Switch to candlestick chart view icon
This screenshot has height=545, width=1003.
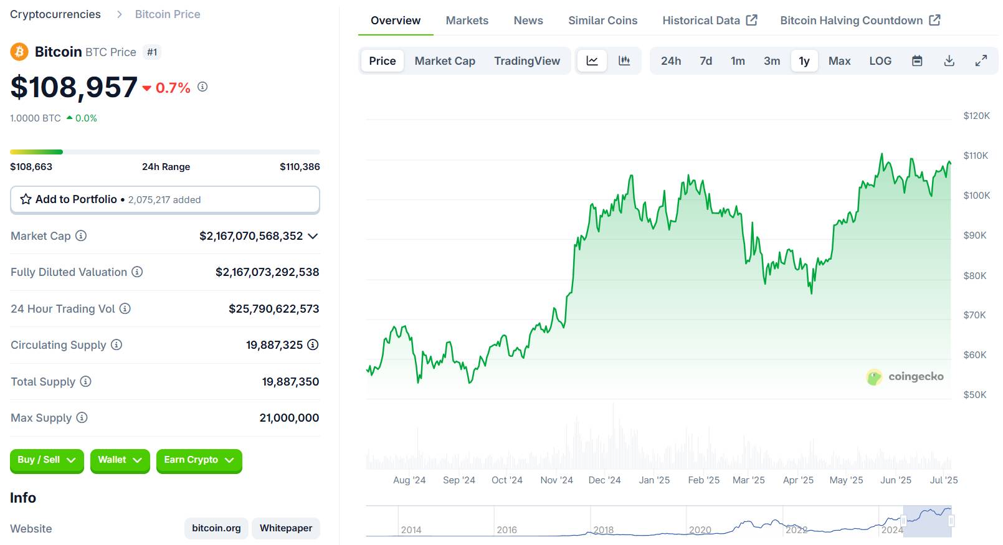pos(624,61)
